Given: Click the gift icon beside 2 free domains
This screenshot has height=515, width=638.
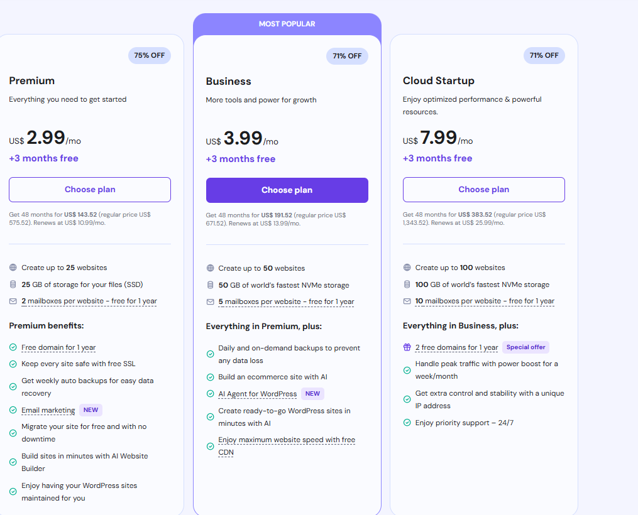Looking at the screenshot, I should tap(407, 347).
